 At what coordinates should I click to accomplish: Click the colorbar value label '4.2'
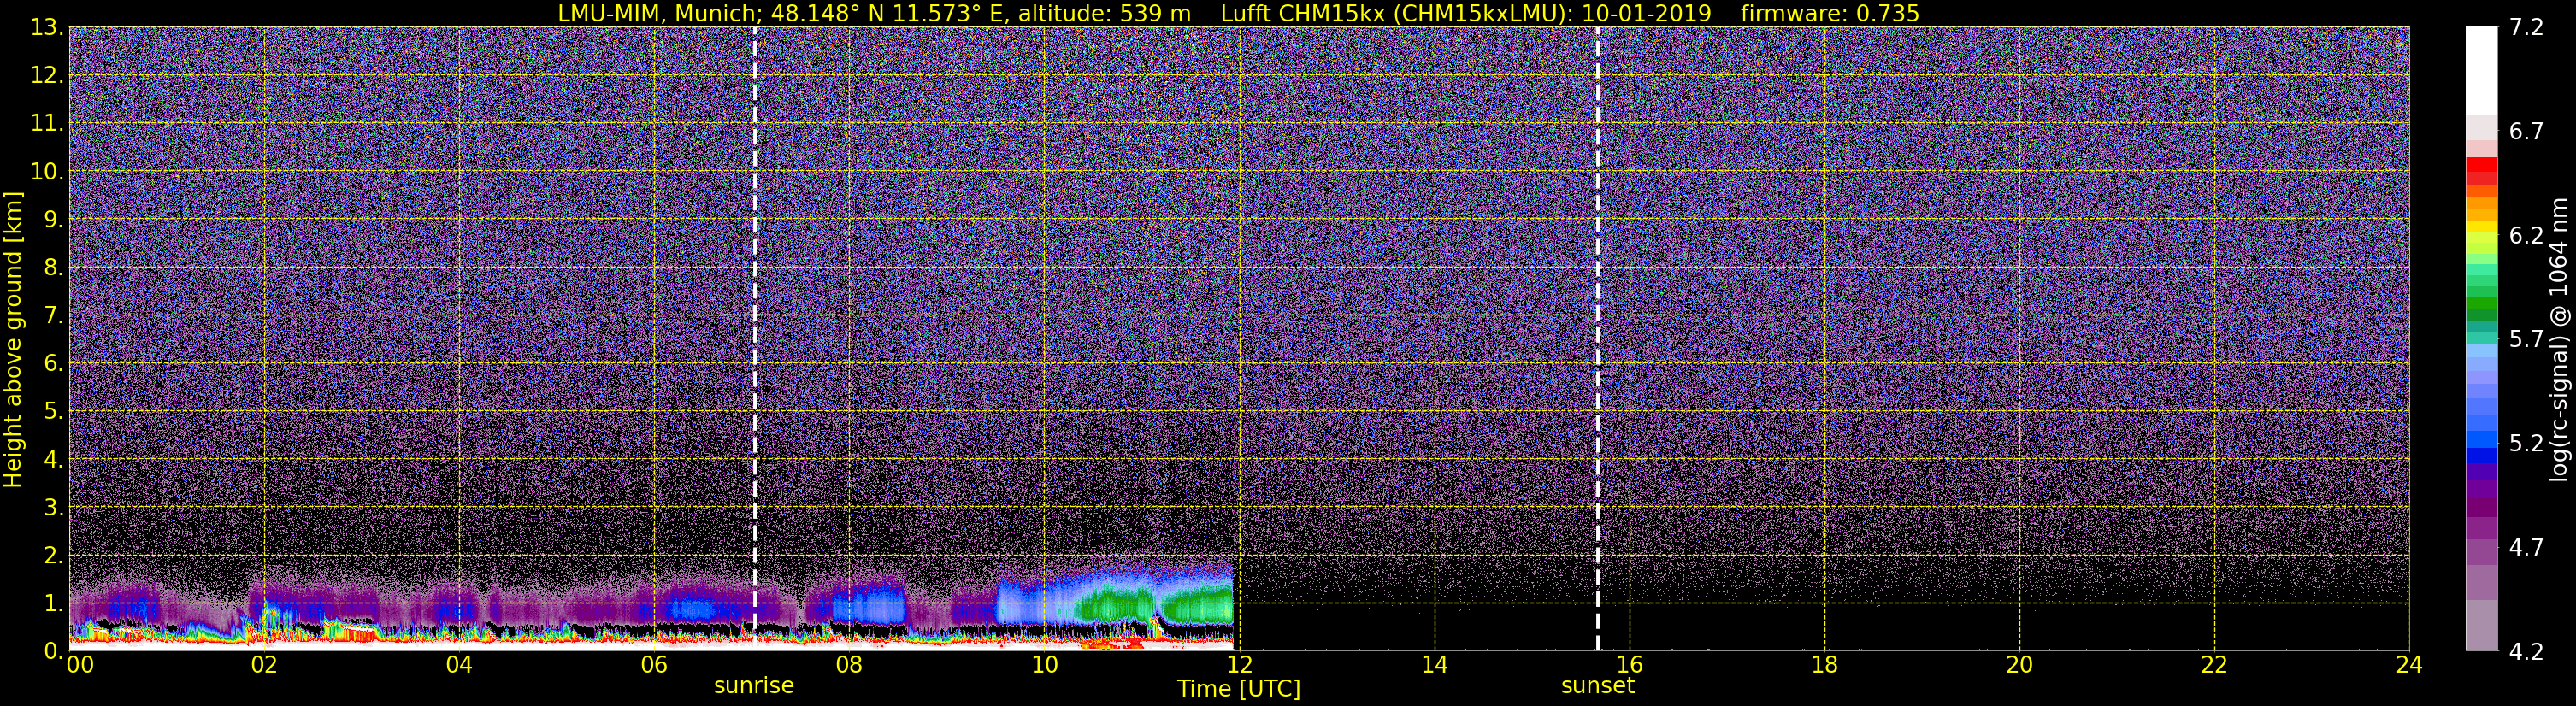[2526, 651]
